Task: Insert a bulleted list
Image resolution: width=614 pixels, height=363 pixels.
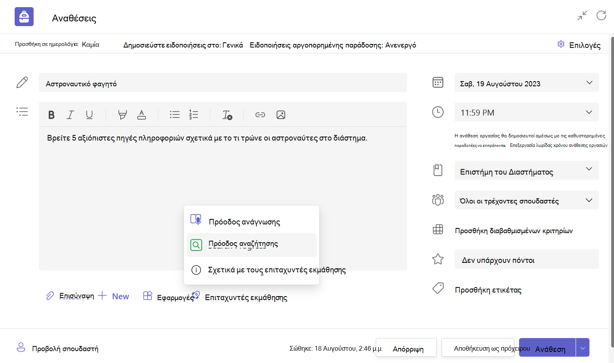Action: pos(174,115)
